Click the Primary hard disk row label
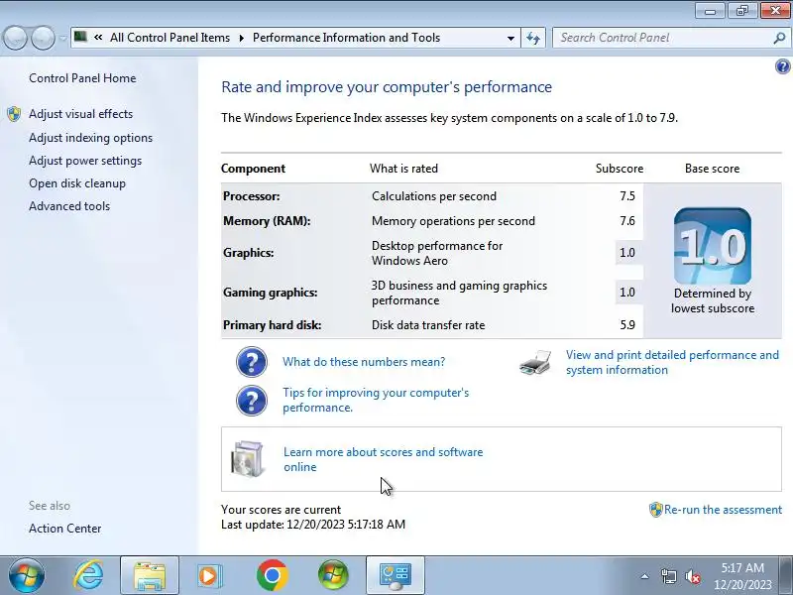This screenshot has width=793, height=595. 272,325
